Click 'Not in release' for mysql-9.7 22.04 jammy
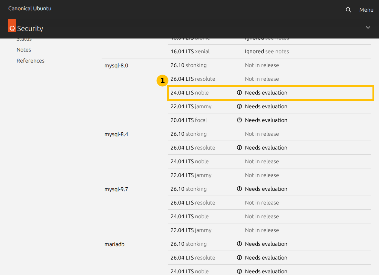This screenshot has height=275, width=379. coord(262,230)
